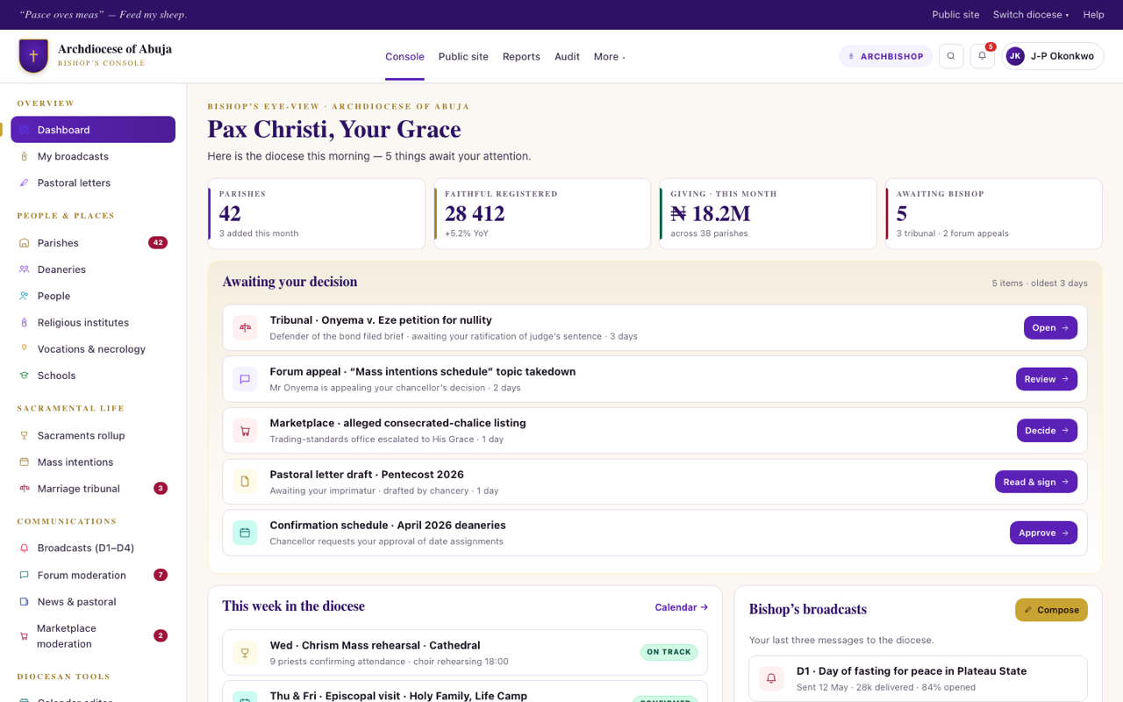Expand the Switch diocese dropdown
The image size is (1123, 702).
click(x=1031, y=15)
